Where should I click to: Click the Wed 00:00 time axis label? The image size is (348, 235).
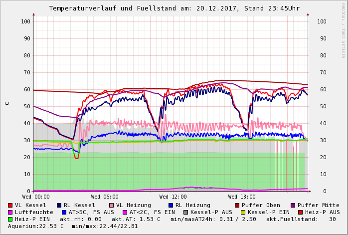(x=36, y=197)
